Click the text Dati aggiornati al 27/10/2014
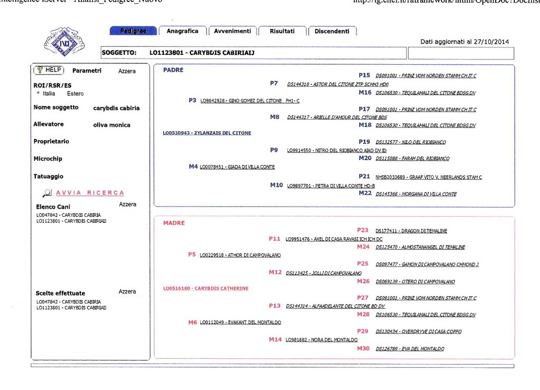This screenshot has height=390, width=540. pos(465,42)
